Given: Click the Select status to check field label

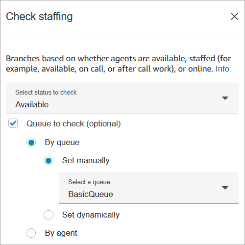Looking at the screenshot, I should [46, 92].
